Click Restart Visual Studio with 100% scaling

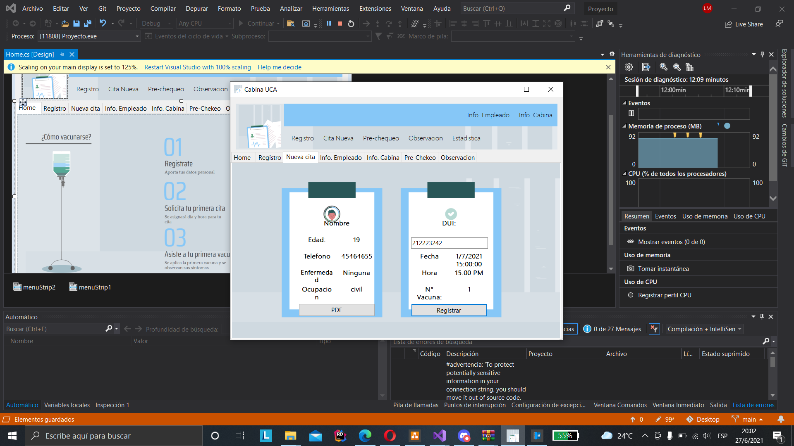click(198, 67)
